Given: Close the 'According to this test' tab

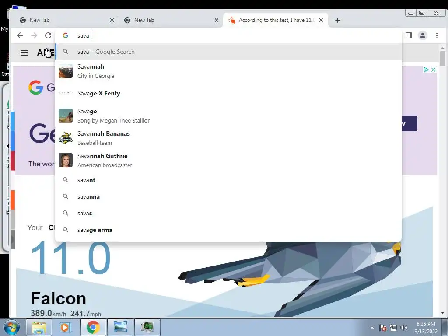Looking at the screenshot, I should click(321, 20).
